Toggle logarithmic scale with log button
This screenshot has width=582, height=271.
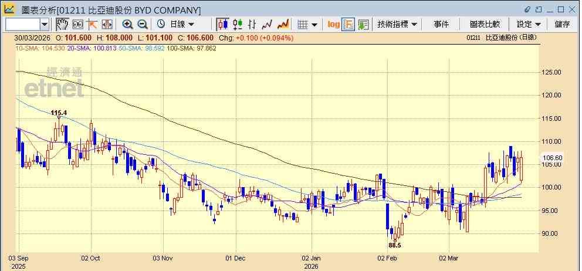pyautogui.click(x=333, y=25)
